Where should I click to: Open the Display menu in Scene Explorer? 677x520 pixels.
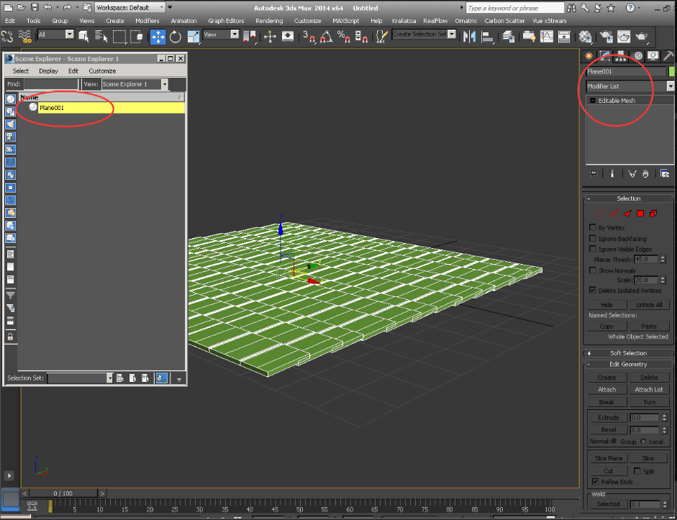tap(48, 71)
